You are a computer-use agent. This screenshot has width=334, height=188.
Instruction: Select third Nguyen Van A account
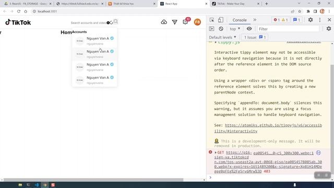pos(94,67)
